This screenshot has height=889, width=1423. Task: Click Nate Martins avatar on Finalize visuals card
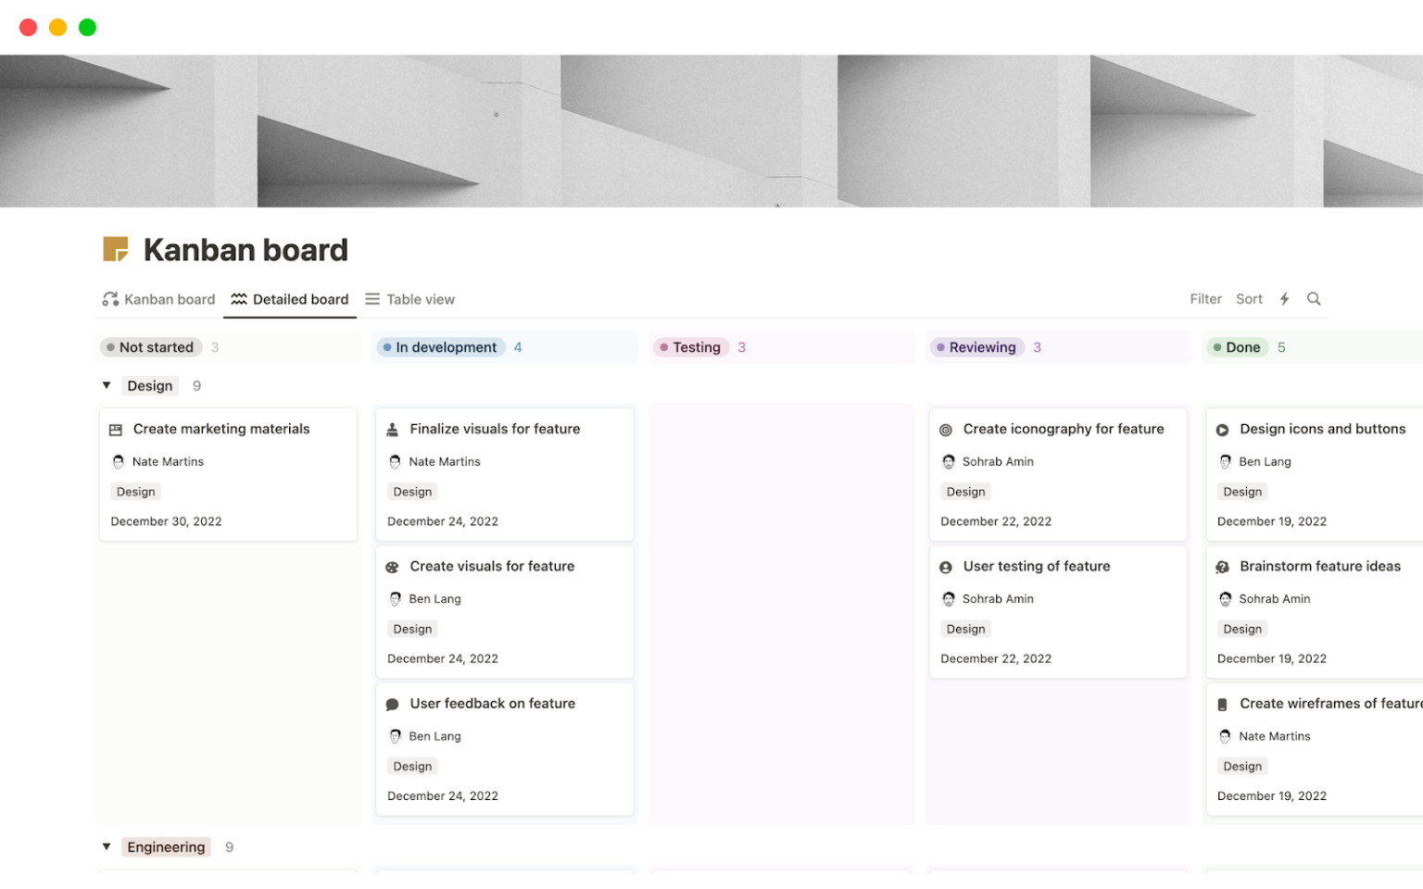(x=396, y=461)
